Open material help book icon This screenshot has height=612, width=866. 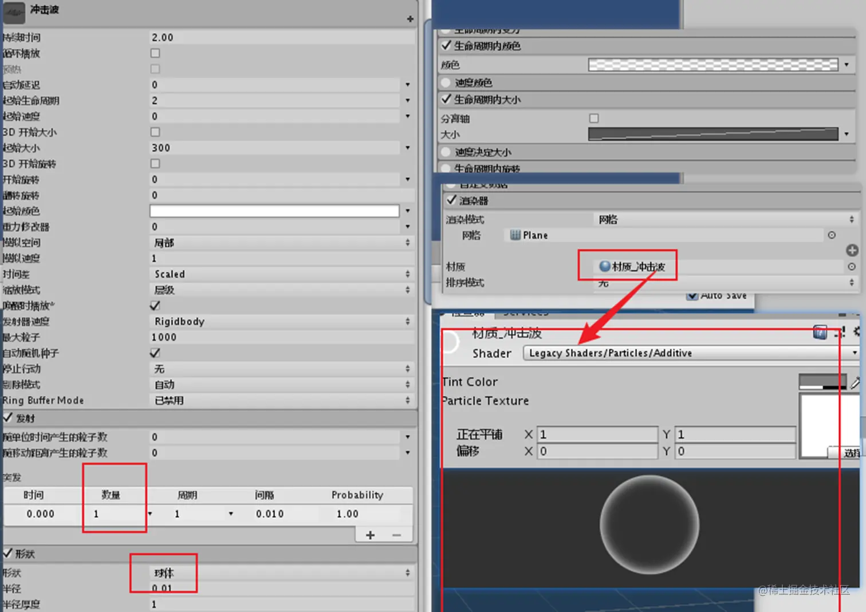[820, 332]
